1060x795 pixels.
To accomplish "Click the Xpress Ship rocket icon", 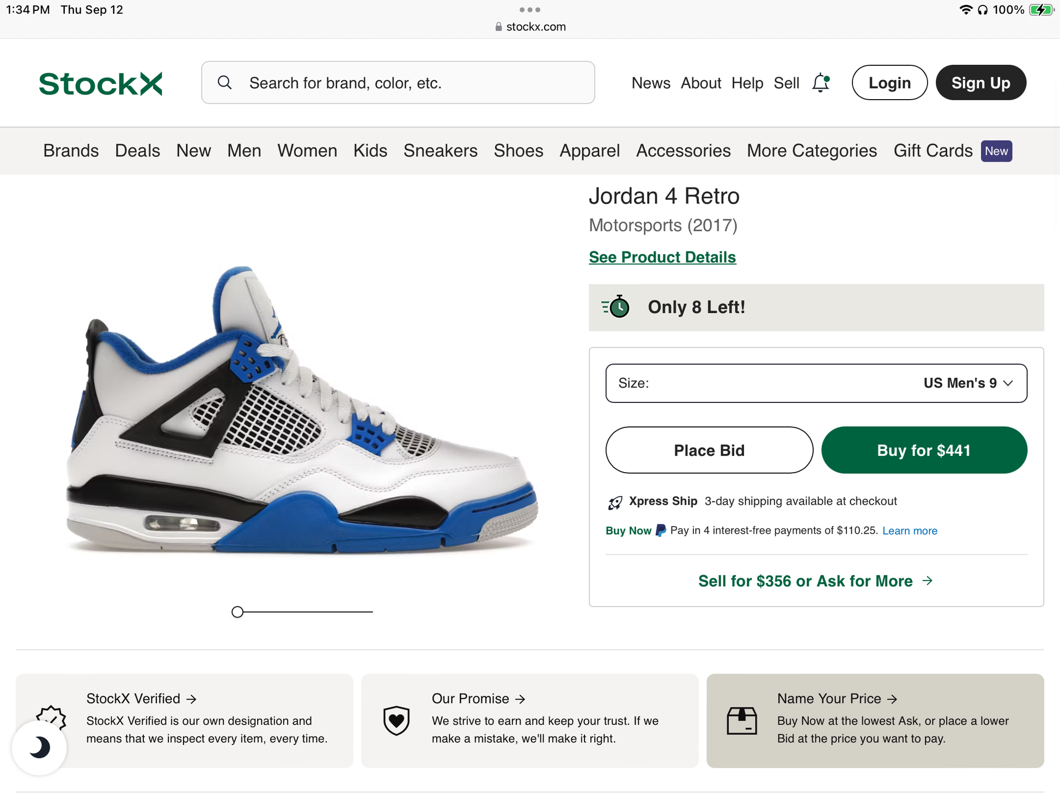I will (x=616, y=502).
